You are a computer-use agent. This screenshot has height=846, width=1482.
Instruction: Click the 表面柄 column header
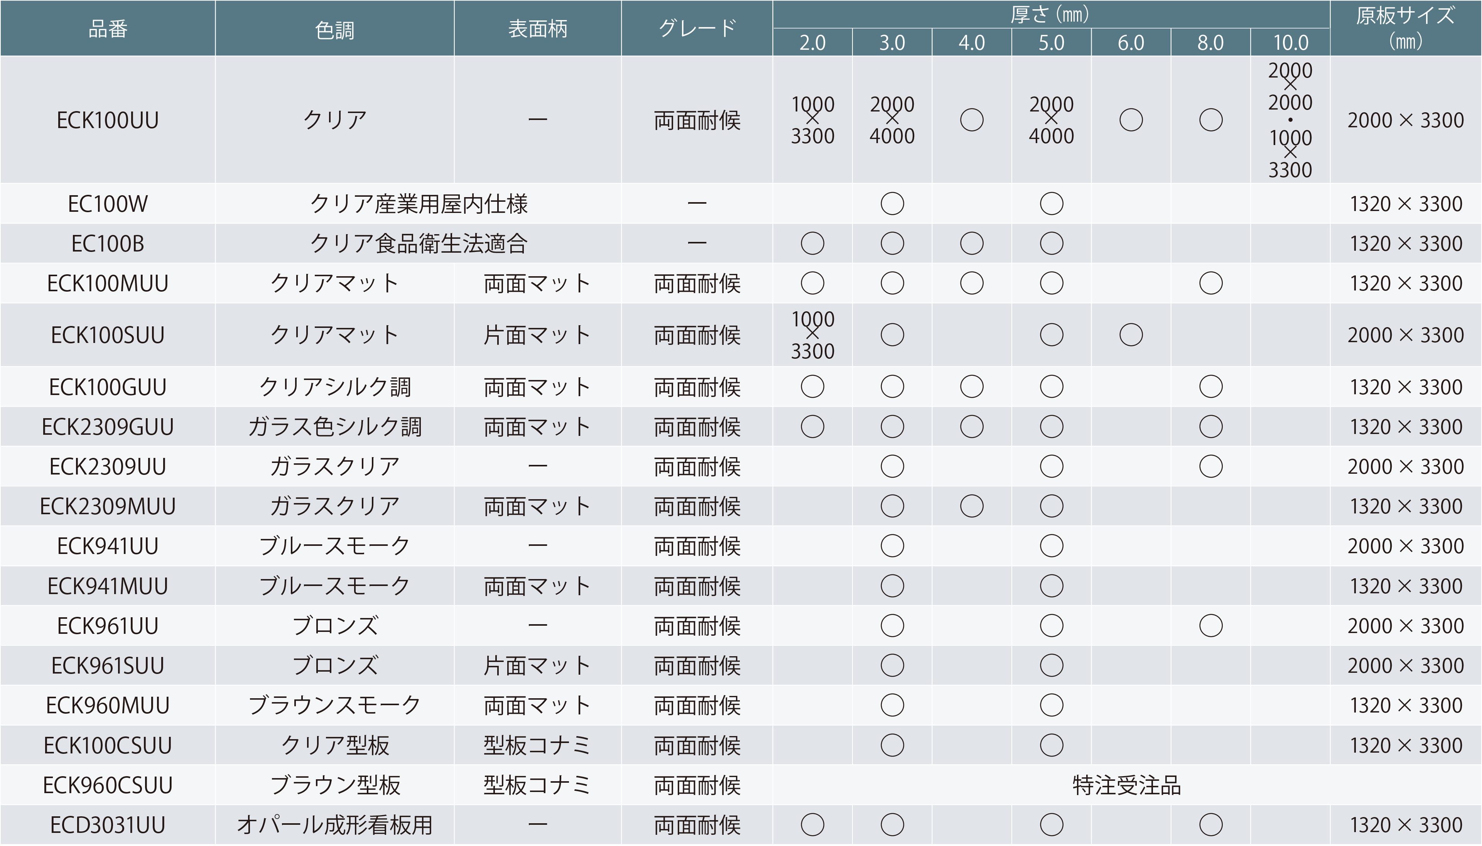[x=537, y=29]
